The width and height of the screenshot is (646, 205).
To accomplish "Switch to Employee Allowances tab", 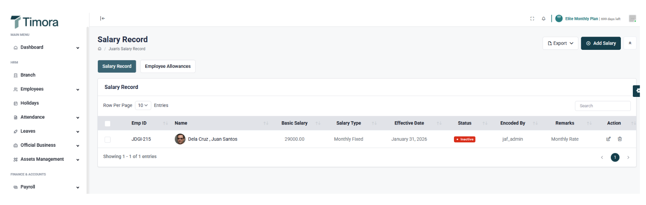I will 168,67.
